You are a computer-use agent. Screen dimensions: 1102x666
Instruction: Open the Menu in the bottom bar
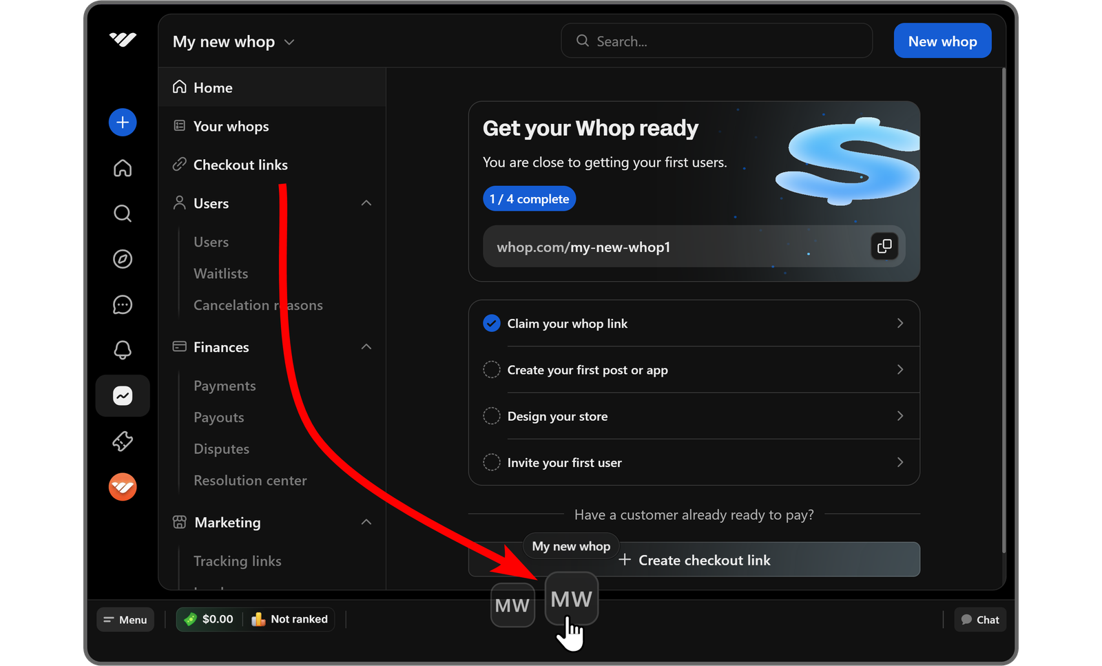(125, 619)
